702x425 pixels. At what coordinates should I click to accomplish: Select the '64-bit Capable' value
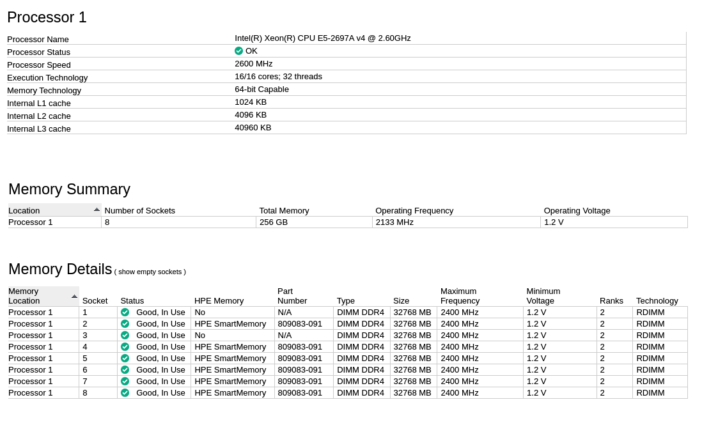262,89
